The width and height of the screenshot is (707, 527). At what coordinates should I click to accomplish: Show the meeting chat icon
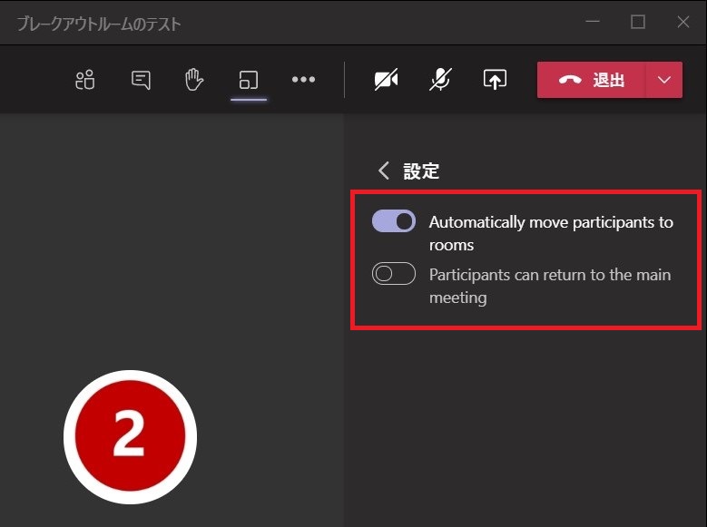(141, 80)
